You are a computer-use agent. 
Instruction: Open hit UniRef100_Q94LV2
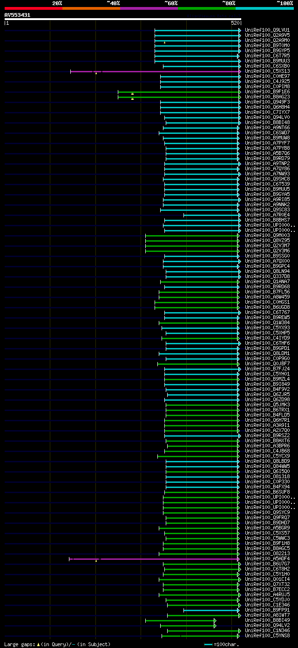click(x=267, y=626)
